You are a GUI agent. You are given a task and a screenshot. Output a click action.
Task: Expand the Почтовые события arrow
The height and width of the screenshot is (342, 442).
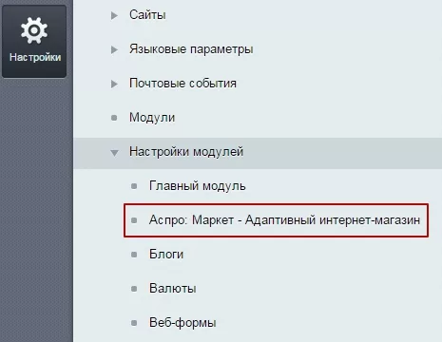(x=114, y=84)
